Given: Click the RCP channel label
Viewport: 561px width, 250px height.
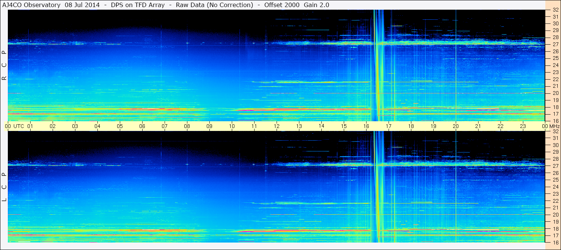Looking at the screenshot, I should pyautogui.click(x=4, y=65).
